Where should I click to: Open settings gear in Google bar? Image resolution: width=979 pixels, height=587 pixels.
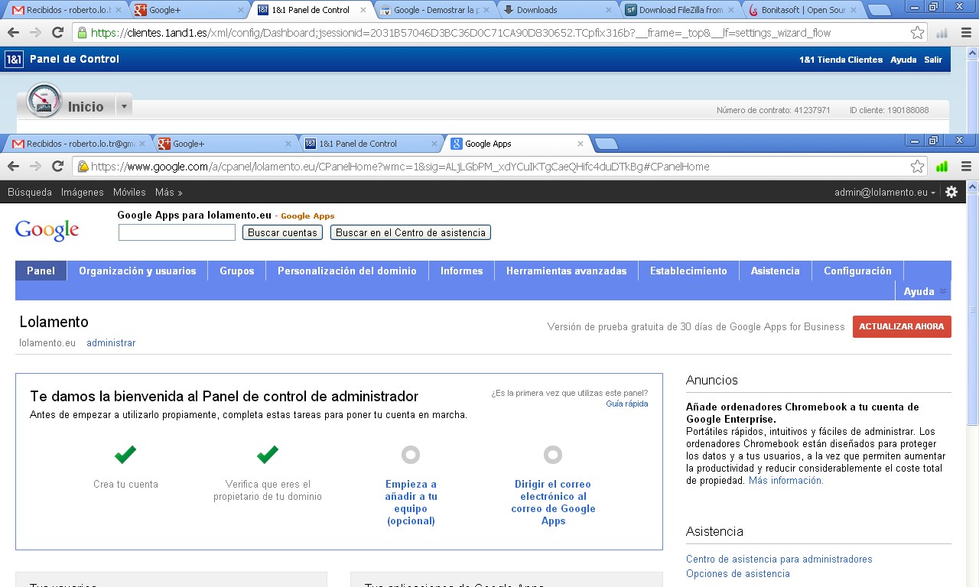951,192
